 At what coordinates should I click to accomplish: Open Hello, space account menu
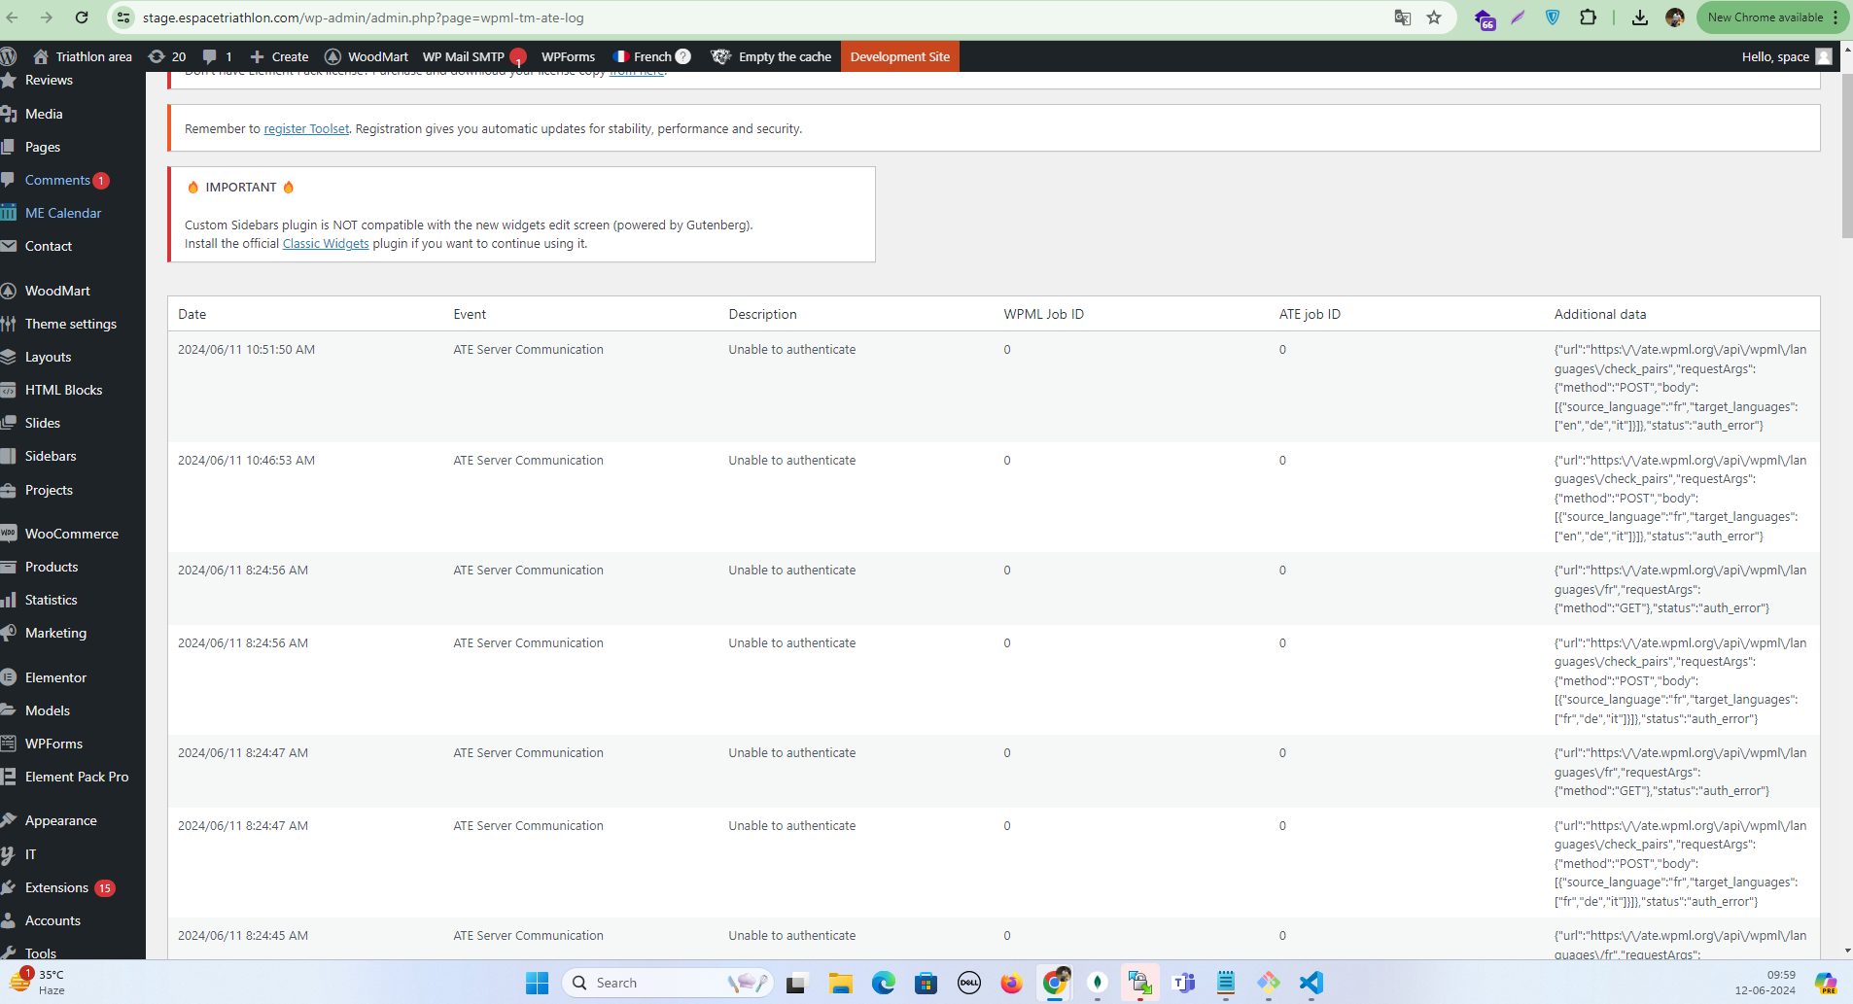click(1786, 56)
